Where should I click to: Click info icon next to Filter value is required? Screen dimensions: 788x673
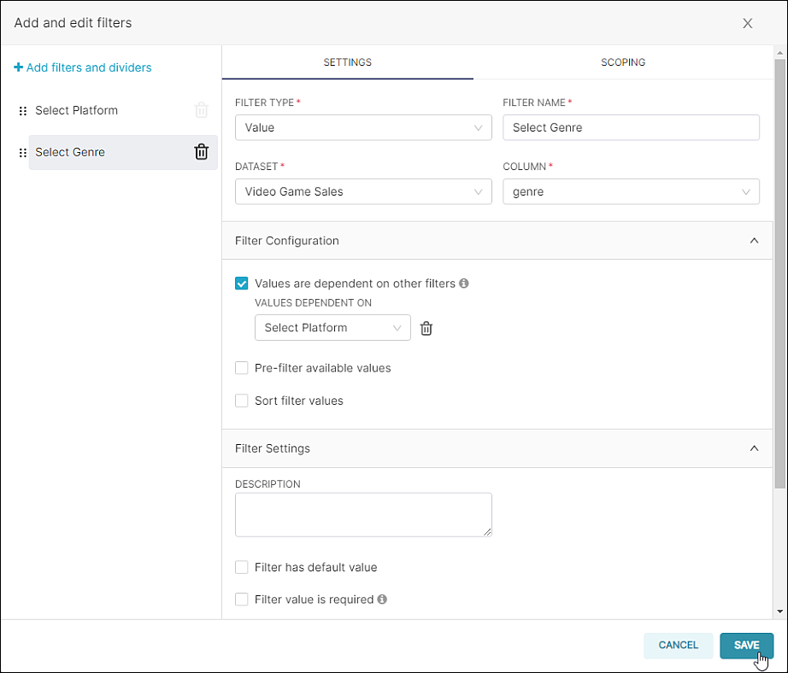click(x=382, y=600)
